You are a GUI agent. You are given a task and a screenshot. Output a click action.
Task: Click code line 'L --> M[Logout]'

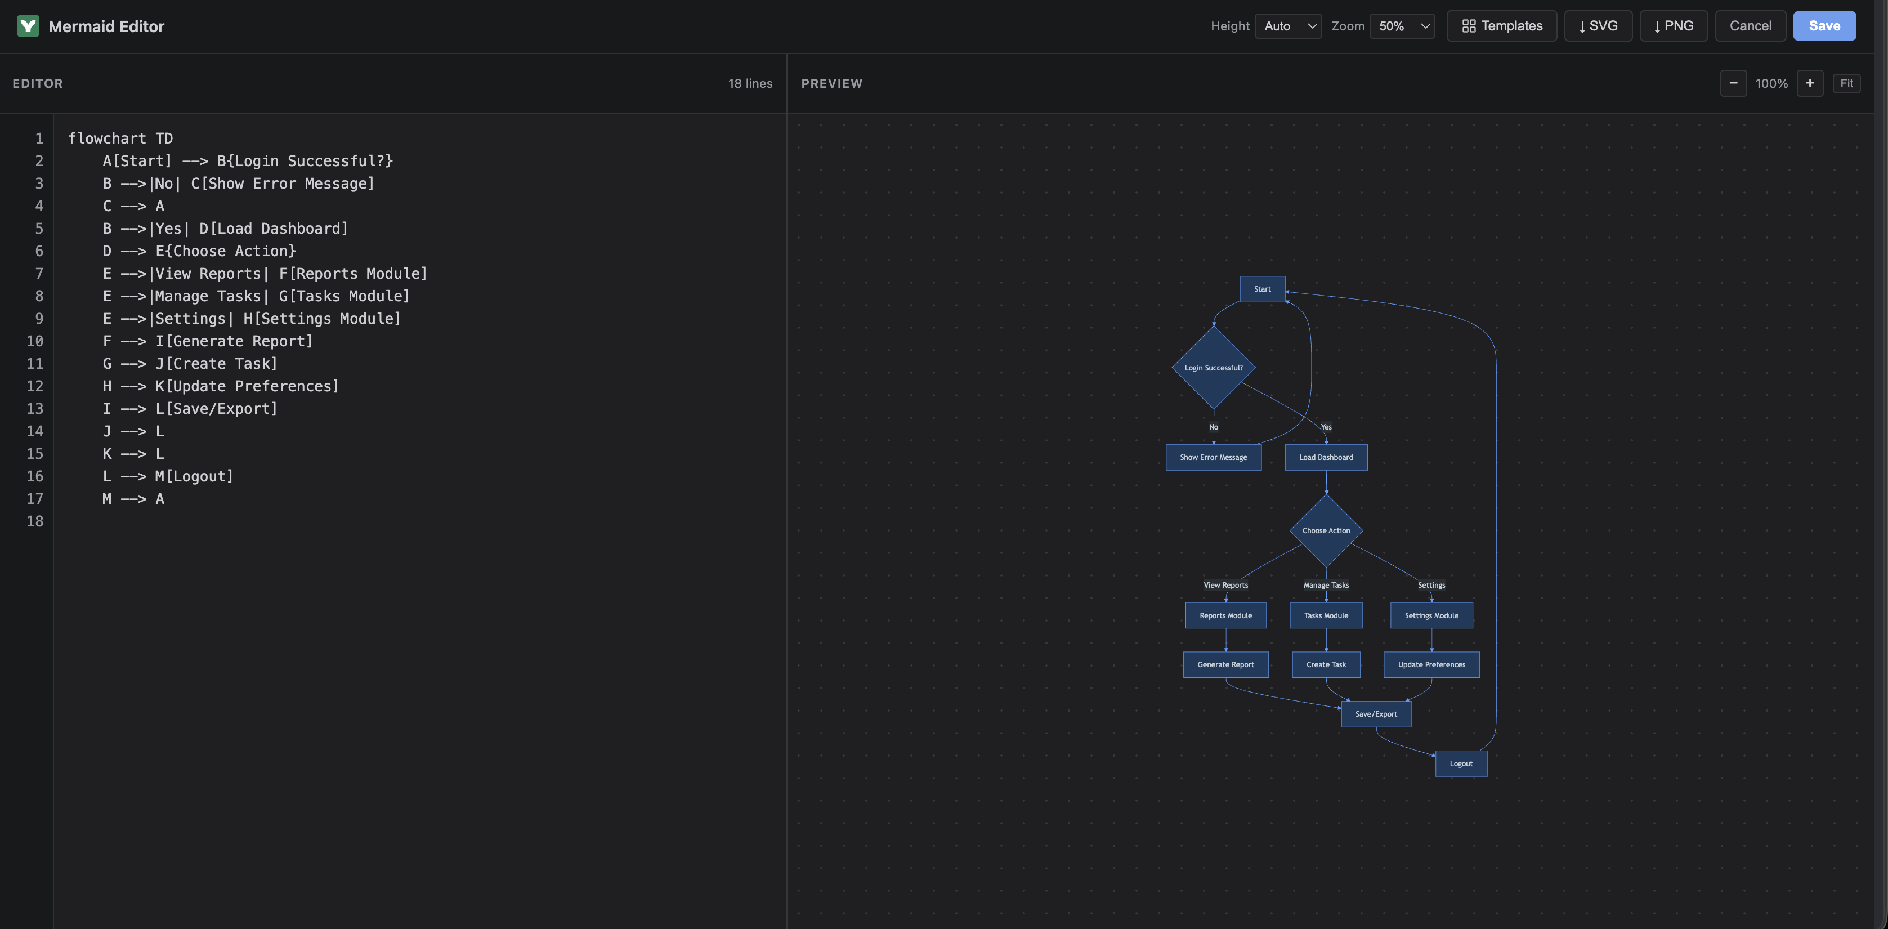point(168,476)
